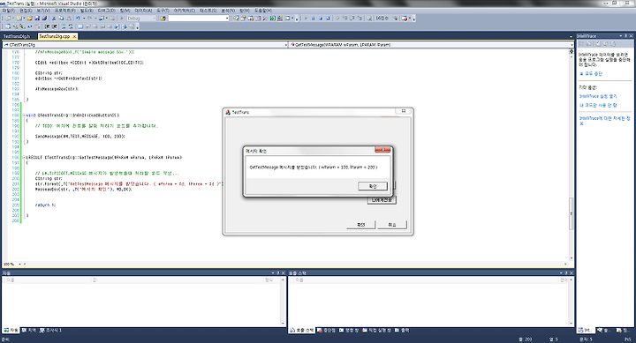Click the IntelliTrace break all link
The image size is (636, 343).
(x=591, y=74)
